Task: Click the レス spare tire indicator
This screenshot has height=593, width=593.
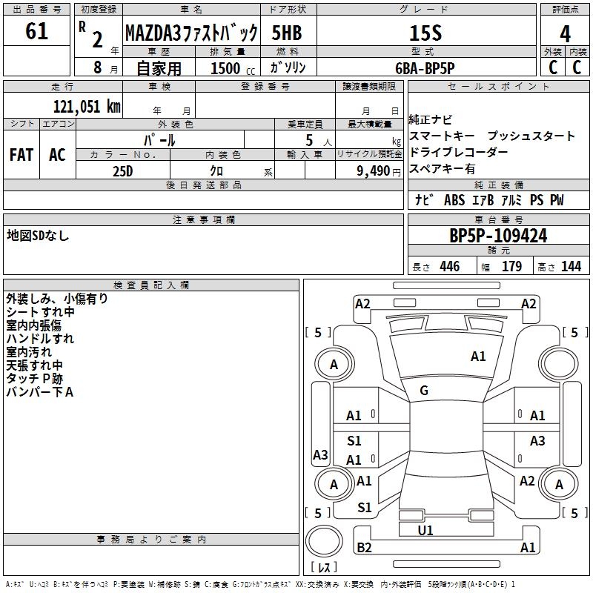Action: click(x=324, y=566)
